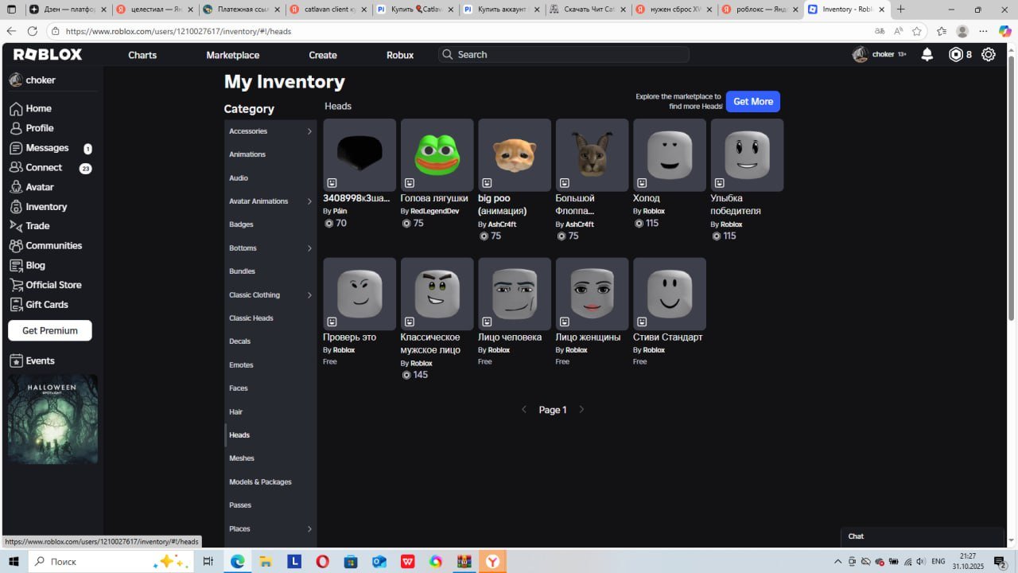Expand the Places category

[270, 529]
